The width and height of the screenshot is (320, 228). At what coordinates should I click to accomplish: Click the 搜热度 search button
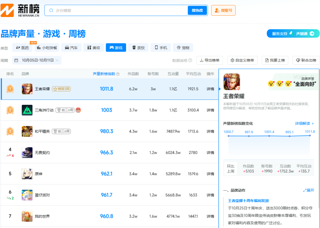point(197,10)
